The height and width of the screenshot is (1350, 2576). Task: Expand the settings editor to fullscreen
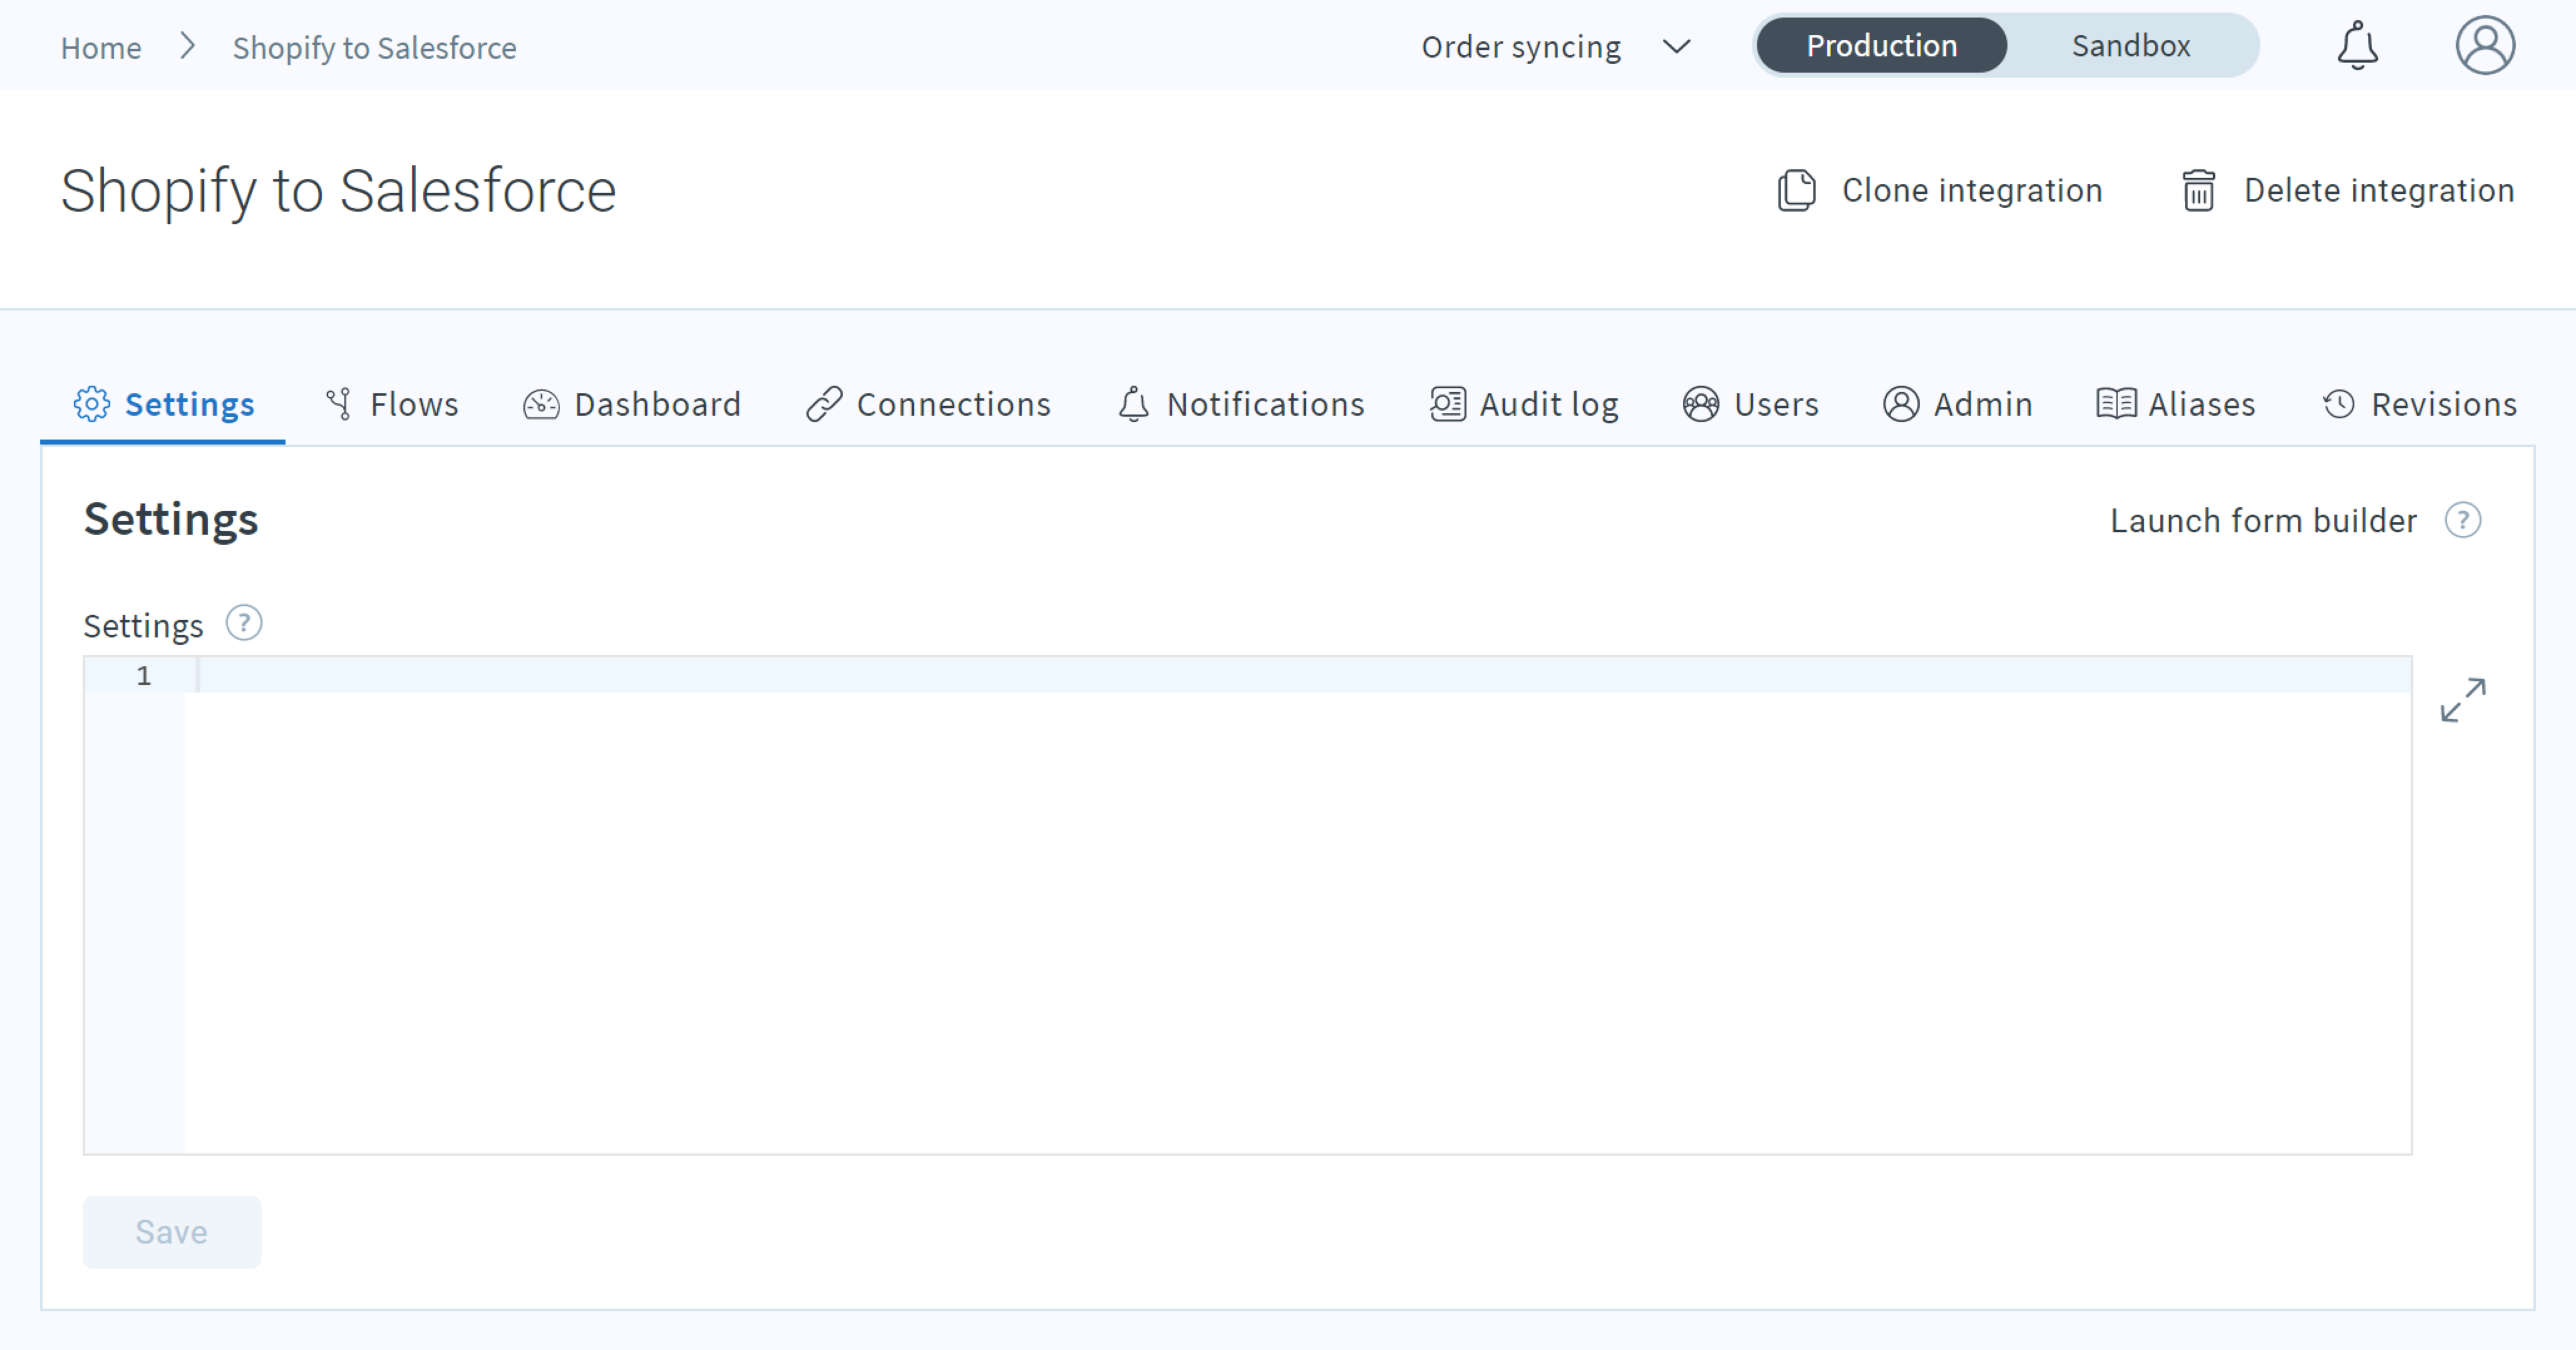coord(2462,700)
